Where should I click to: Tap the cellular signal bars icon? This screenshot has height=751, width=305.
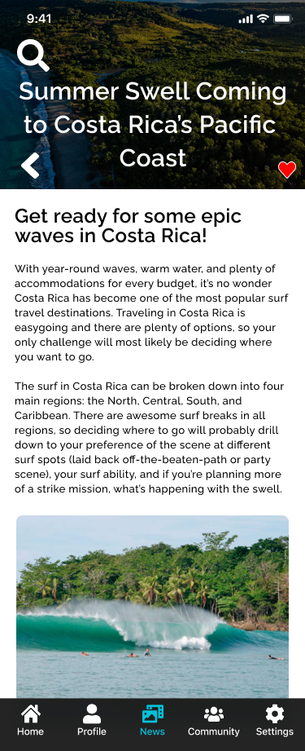click(x=246, y=19)
